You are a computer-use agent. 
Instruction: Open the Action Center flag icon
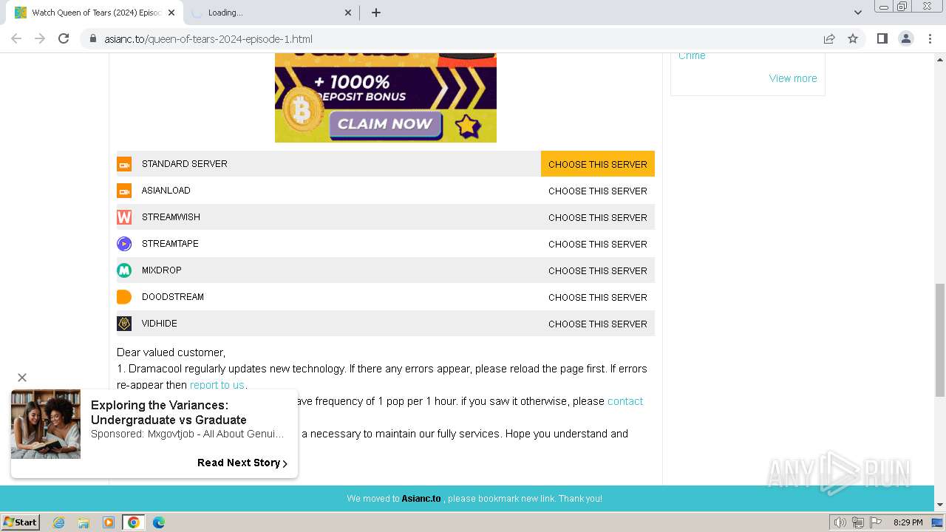[x=875, y=522]
